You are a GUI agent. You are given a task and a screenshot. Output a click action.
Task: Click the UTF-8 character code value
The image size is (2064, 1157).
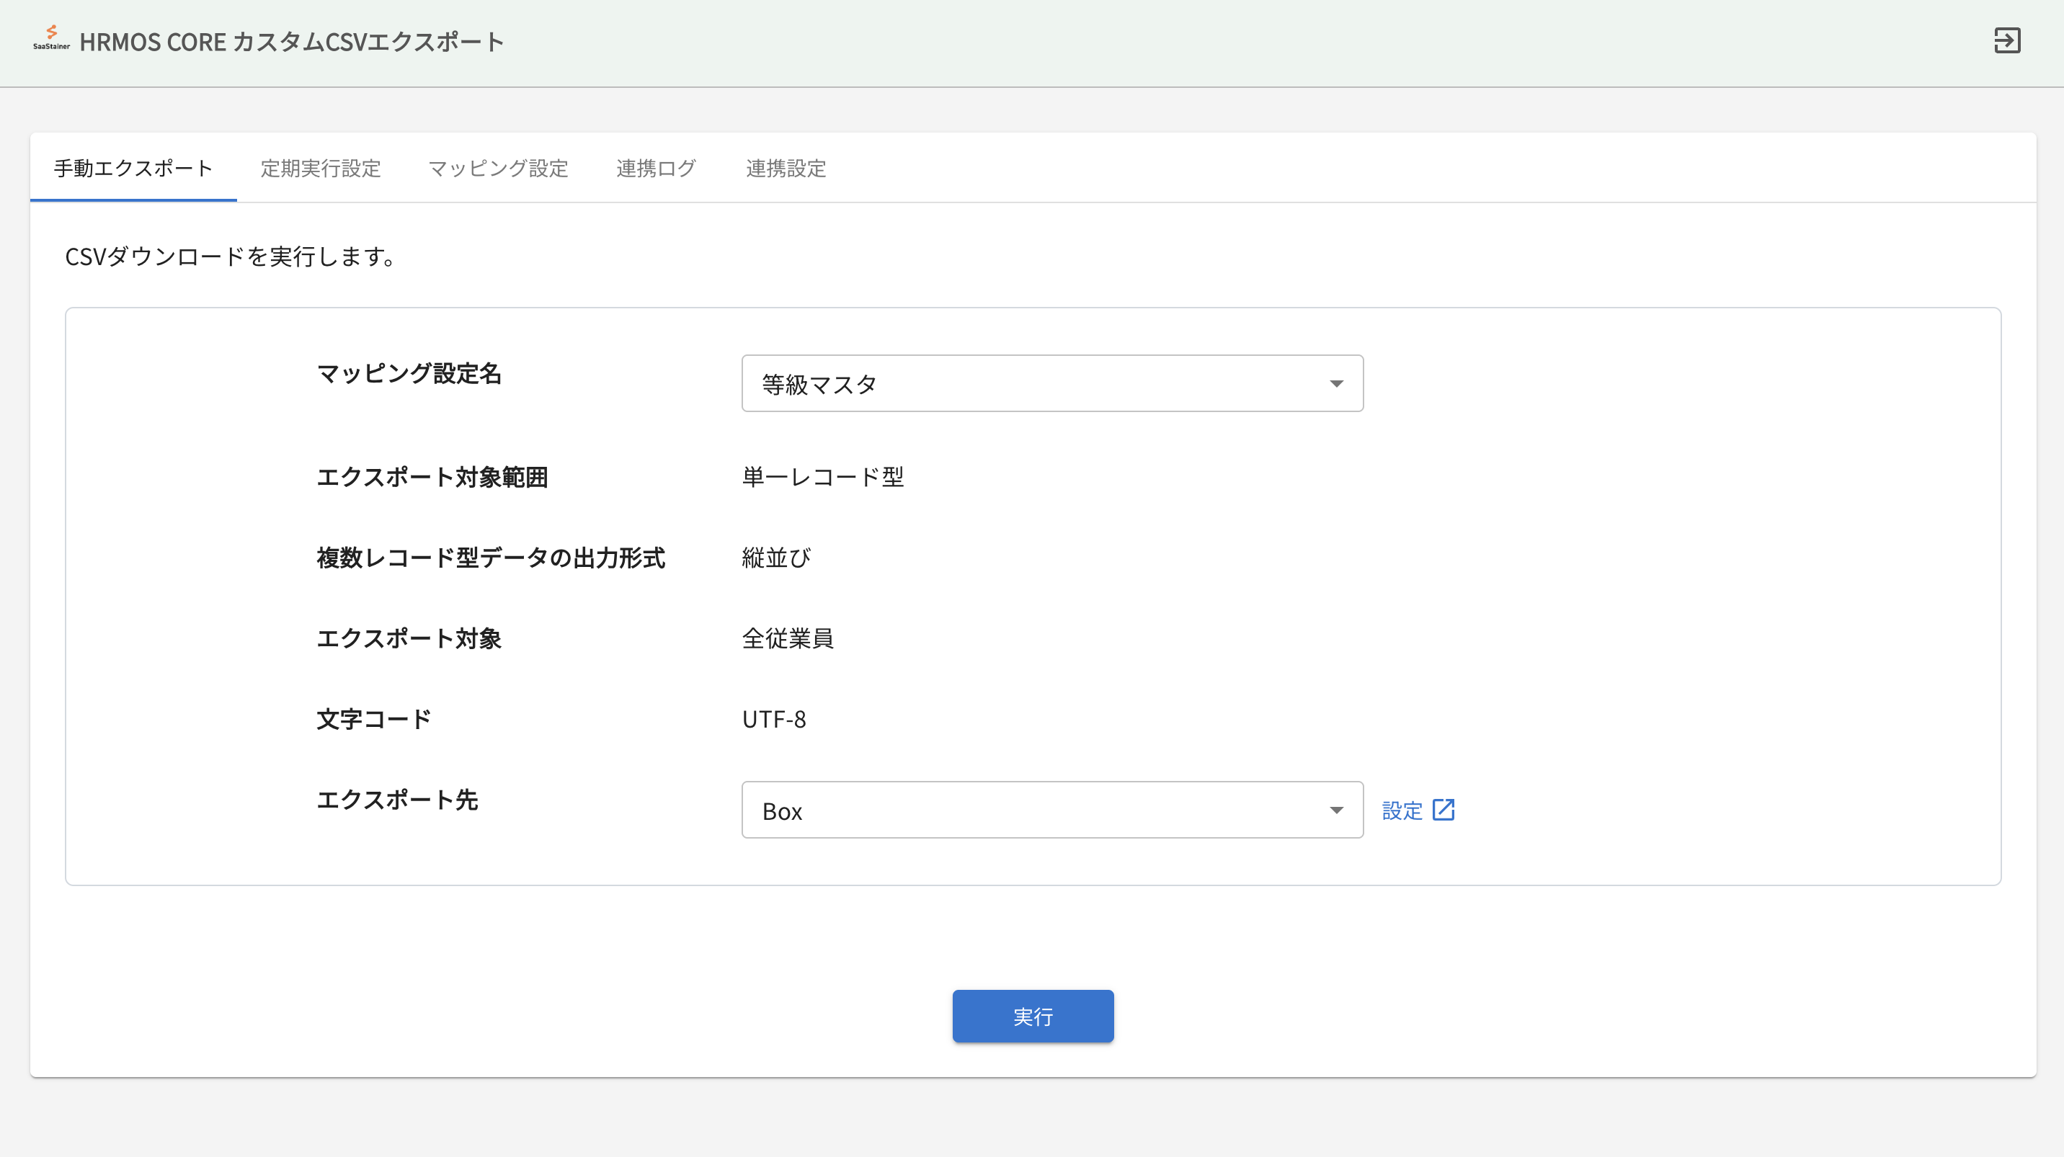pyautogui.click(x=773, y=719)
